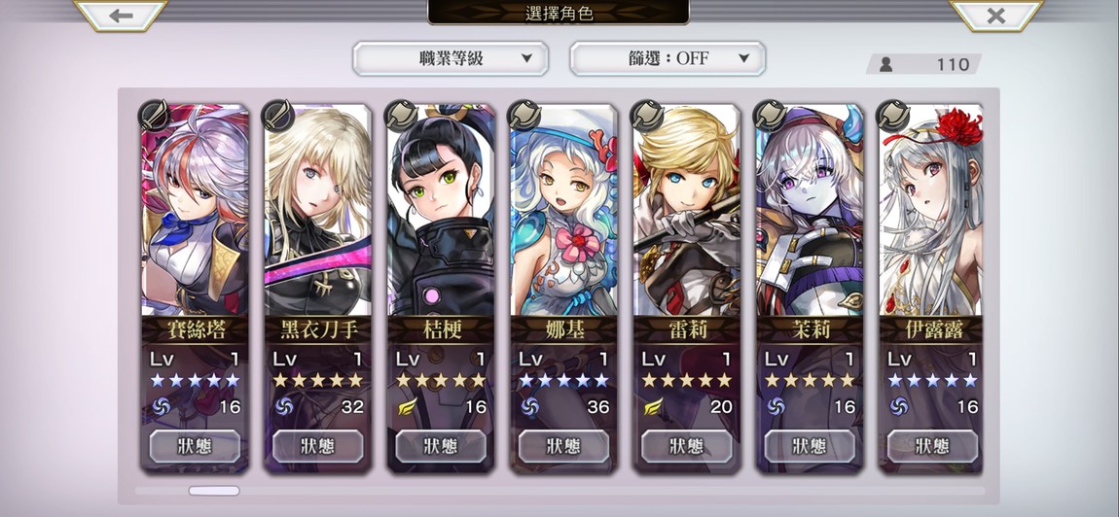This screenshot has width=1119, height=517.
Task: Click the character count icon beside 110
Action: click(886, 65)
